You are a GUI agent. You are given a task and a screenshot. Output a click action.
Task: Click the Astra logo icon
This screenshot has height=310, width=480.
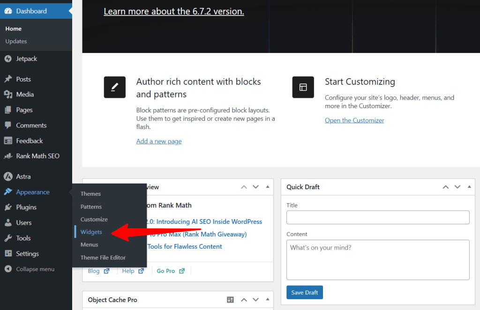click(x=7, y=177)
